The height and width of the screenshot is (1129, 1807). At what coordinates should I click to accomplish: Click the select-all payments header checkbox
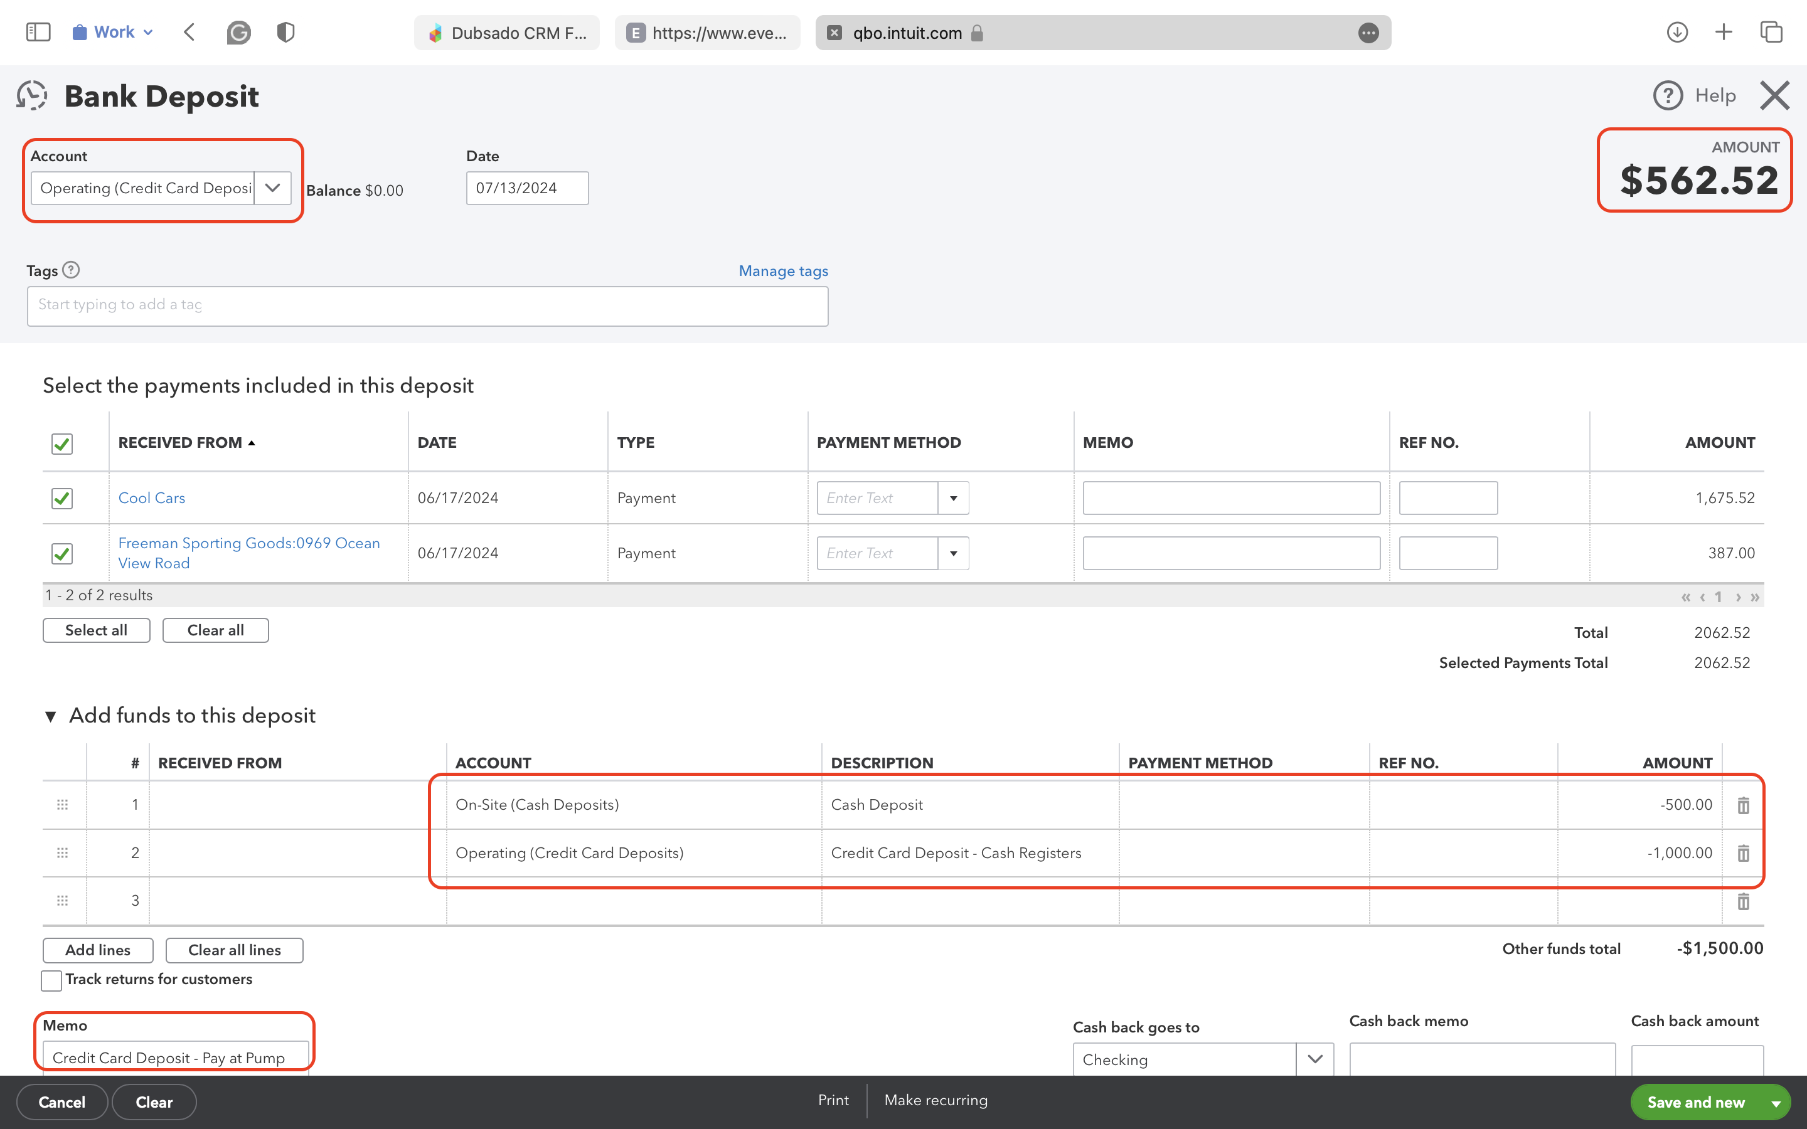(x=61, y=443)
